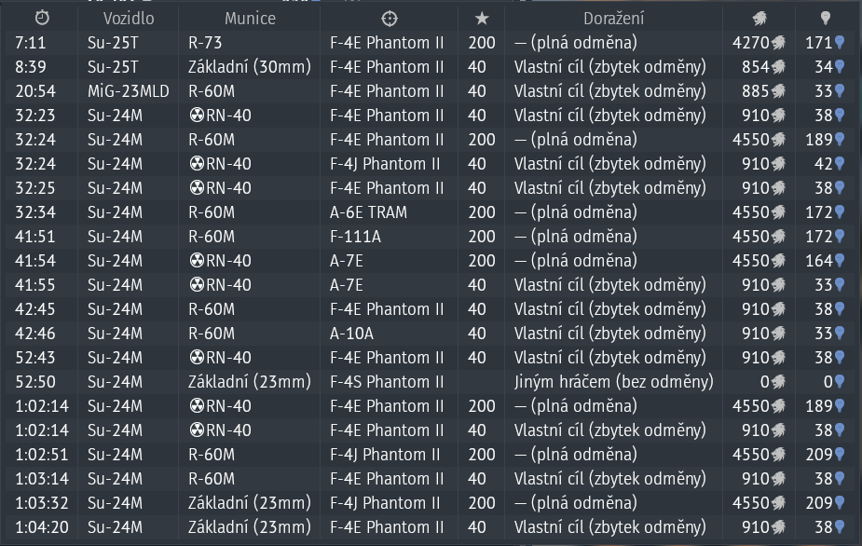
Task: Click the crosshair target column header icon
Action: tap(389, 19)
